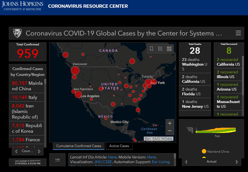Click the 1 recovered Massachusetts US entry

(228, 102)
